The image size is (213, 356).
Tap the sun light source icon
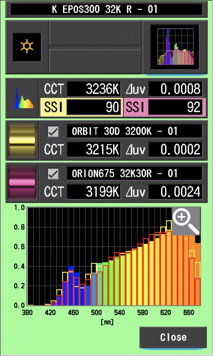[27, 47]
